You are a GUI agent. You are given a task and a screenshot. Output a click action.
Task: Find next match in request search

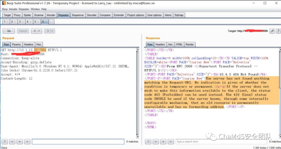point(27,141)
